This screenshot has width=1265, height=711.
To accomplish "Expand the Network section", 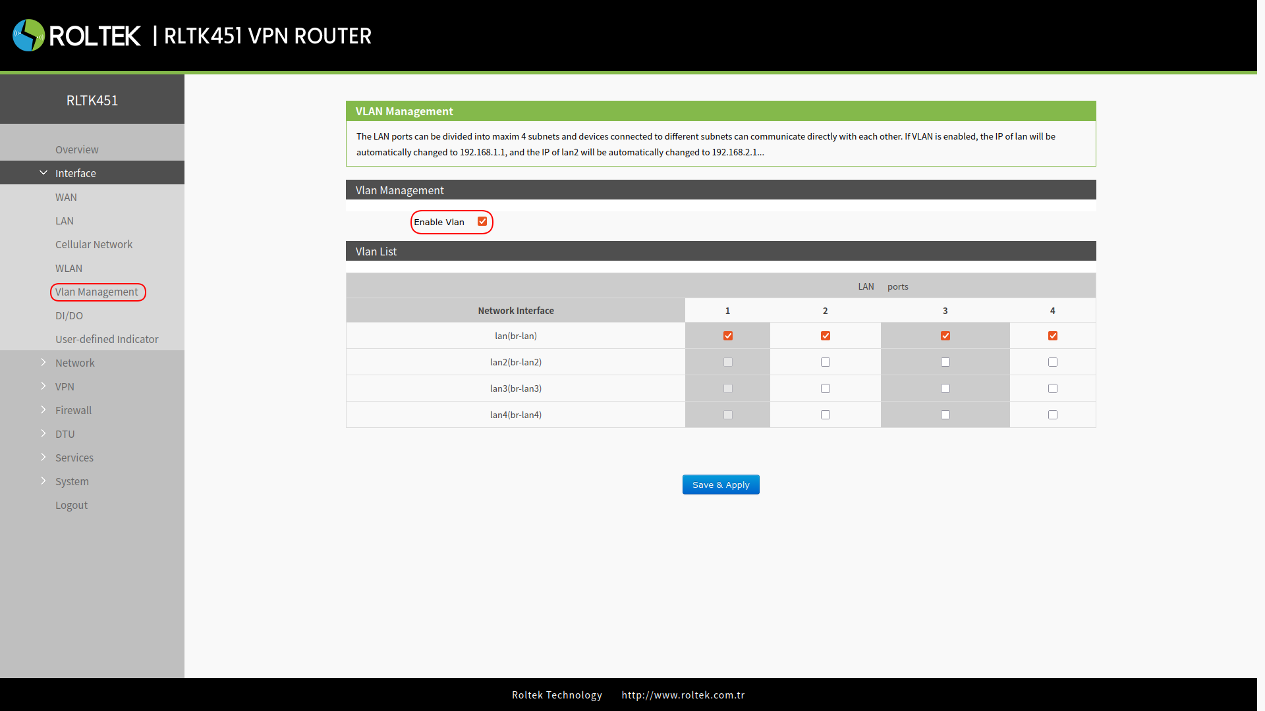I will pyautogui.click(x=74, y=362).
